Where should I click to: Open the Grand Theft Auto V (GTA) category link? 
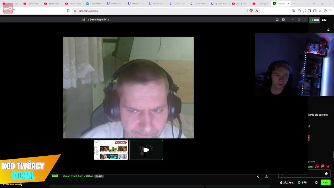point(78,176)
